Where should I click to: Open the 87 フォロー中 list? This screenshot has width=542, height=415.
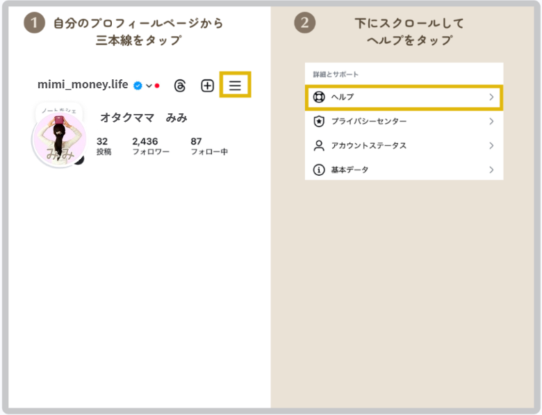point(208,146)
